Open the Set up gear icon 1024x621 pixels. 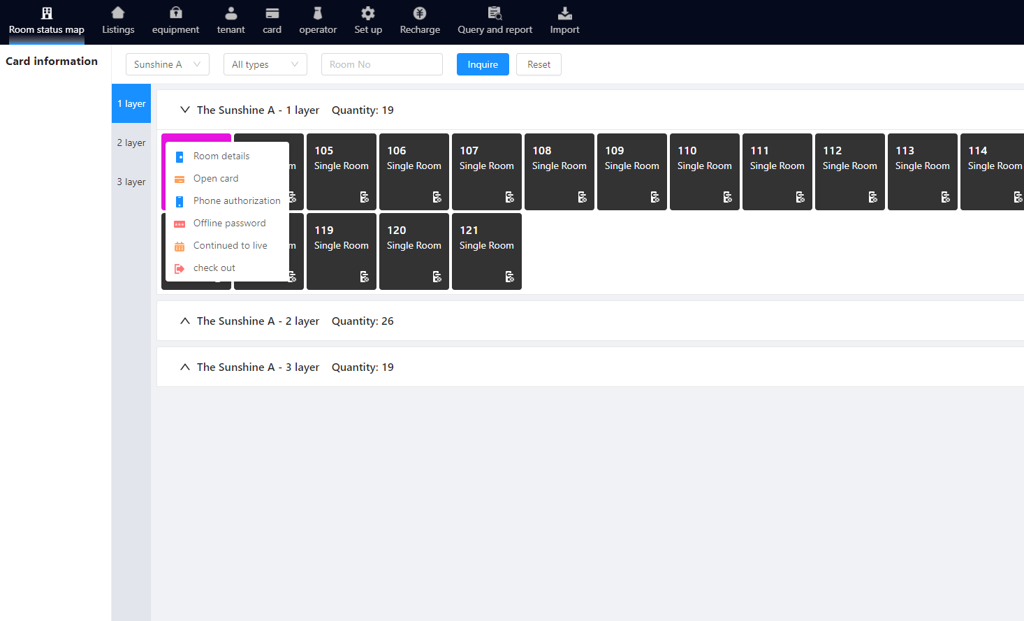coord(367,13)
